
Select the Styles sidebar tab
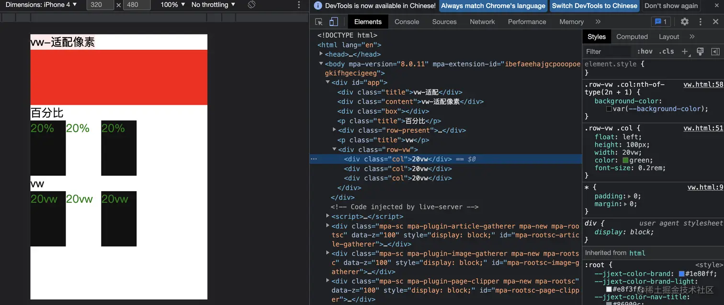597,36
